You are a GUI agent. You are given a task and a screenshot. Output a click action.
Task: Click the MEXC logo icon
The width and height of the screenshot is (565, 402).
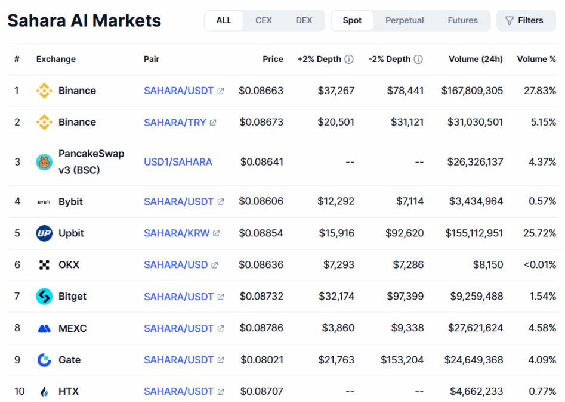pyautogui.click(x=44, y=328)
